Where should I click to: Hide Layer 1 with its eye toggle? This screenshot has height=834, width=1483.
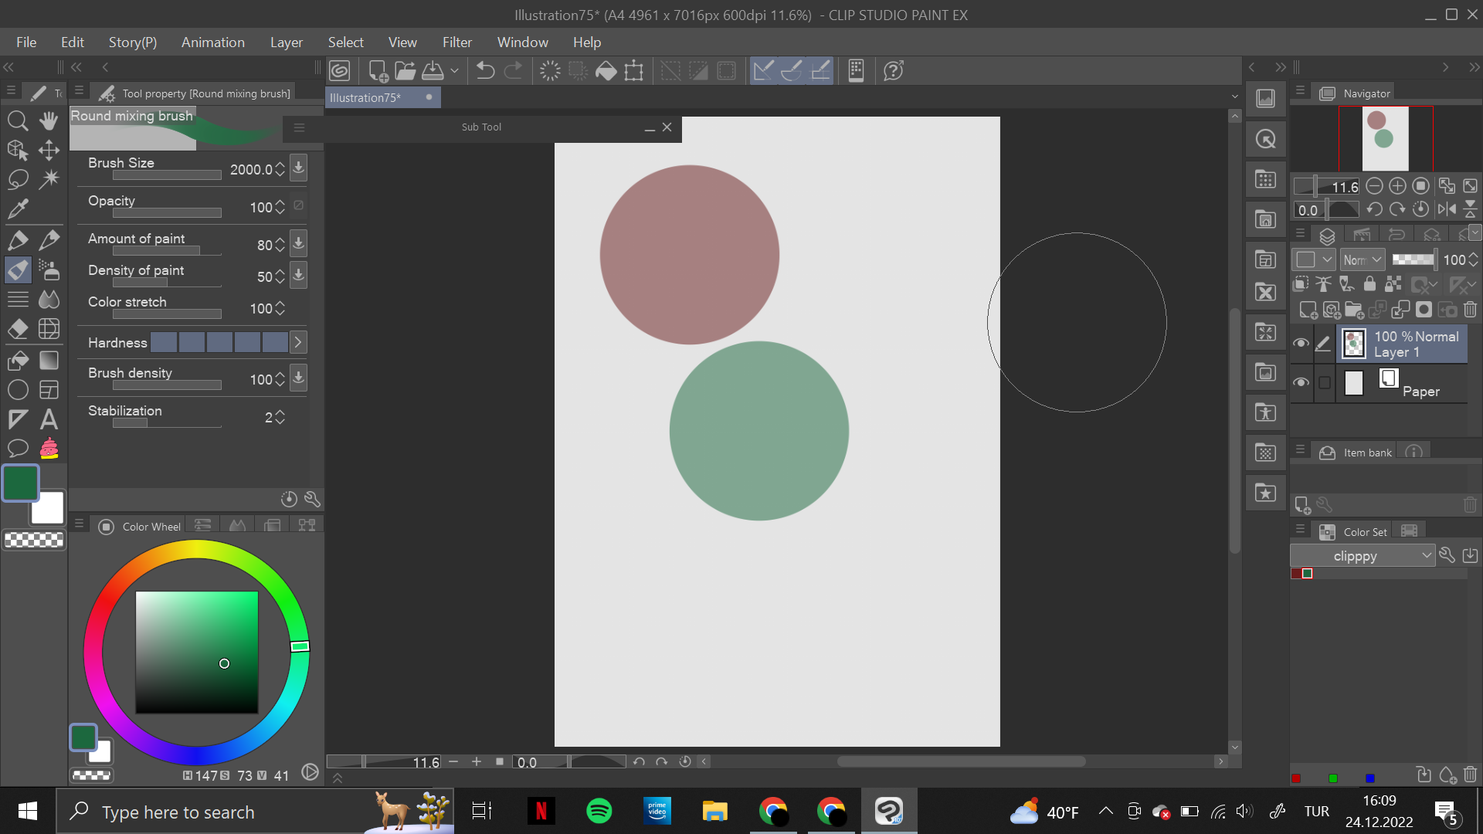pyautogui.click(x=1301, y=343)
